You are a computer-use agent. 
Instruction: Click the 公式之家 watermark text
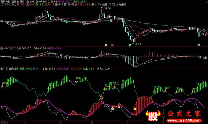click(186, 114)
